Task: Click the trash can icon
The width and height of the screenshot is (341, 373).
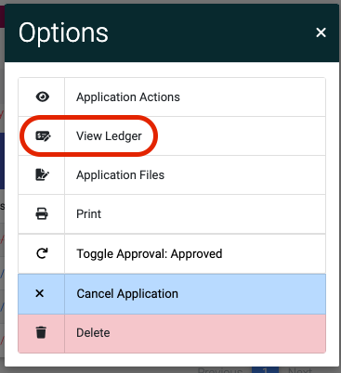Action: 41,332
